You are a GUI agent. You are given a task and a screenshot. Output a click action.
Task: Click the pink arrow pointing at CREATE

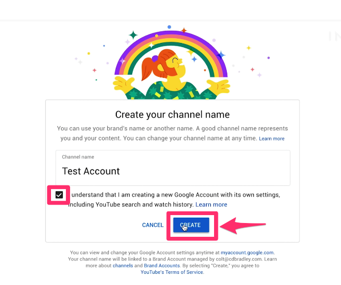tap(243, 226)
